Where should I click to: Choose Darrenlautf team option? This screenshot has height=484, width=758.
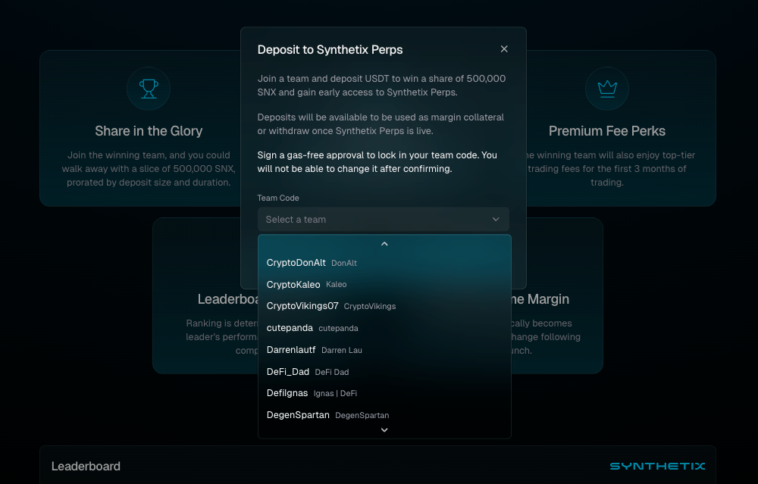tap(384, 350)
